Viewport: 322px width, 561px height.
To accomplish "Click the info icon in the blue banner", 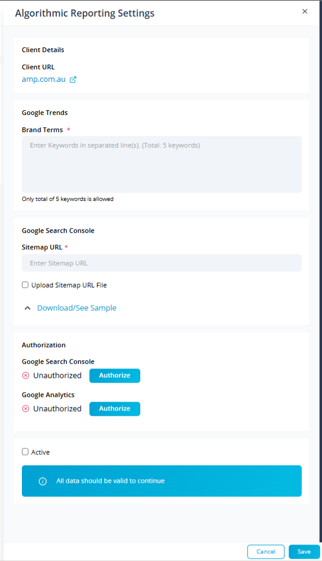I will click(43, 481).
